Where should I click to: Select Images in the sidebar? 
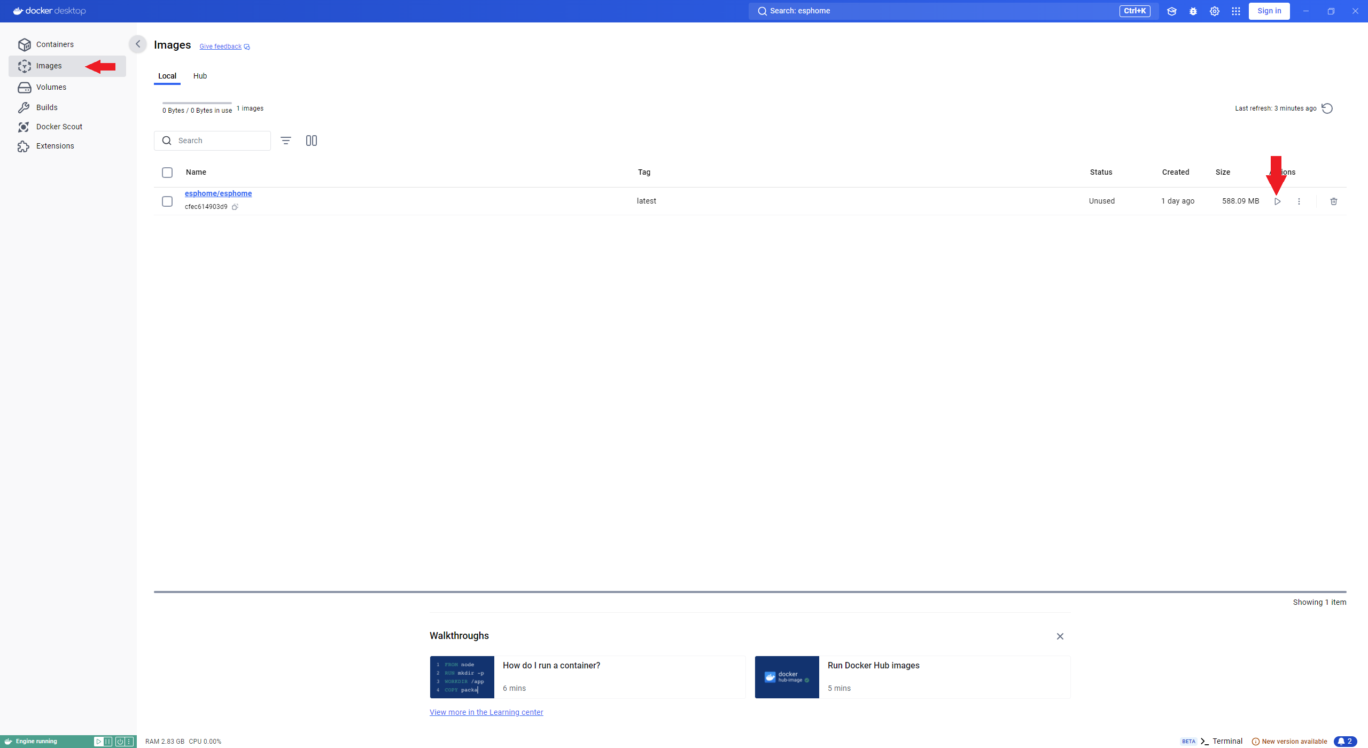coord(67,66)
